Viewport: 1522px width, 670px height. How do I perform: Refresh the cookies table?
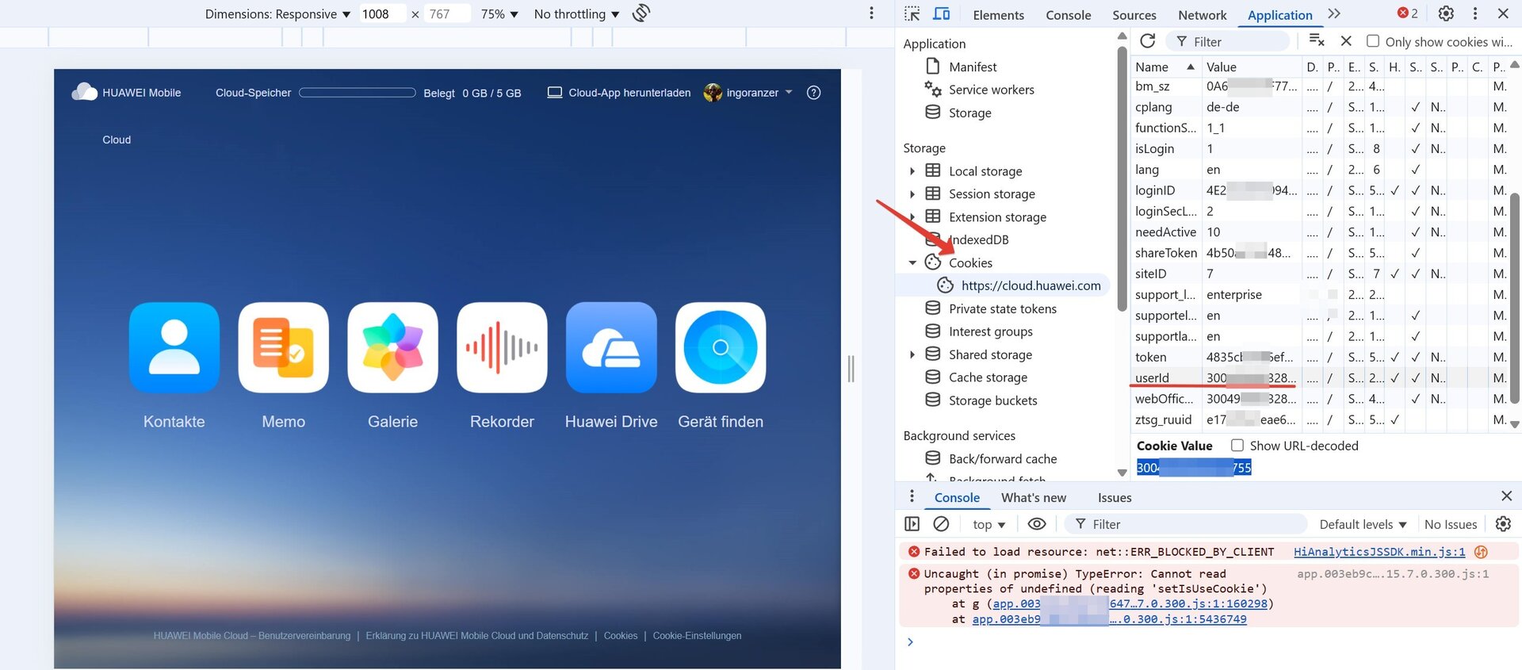(x=1147, y=41)
